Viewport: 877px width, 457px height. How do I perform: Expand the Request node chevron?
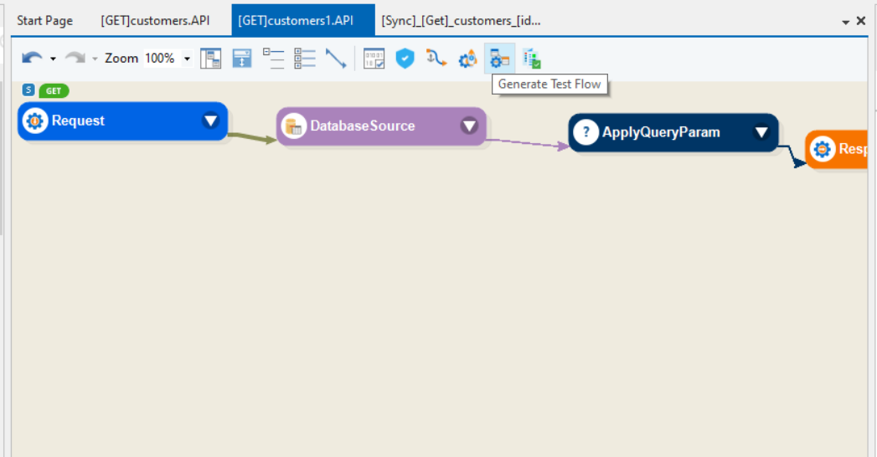pyautogui.click(x=210, y=121)
